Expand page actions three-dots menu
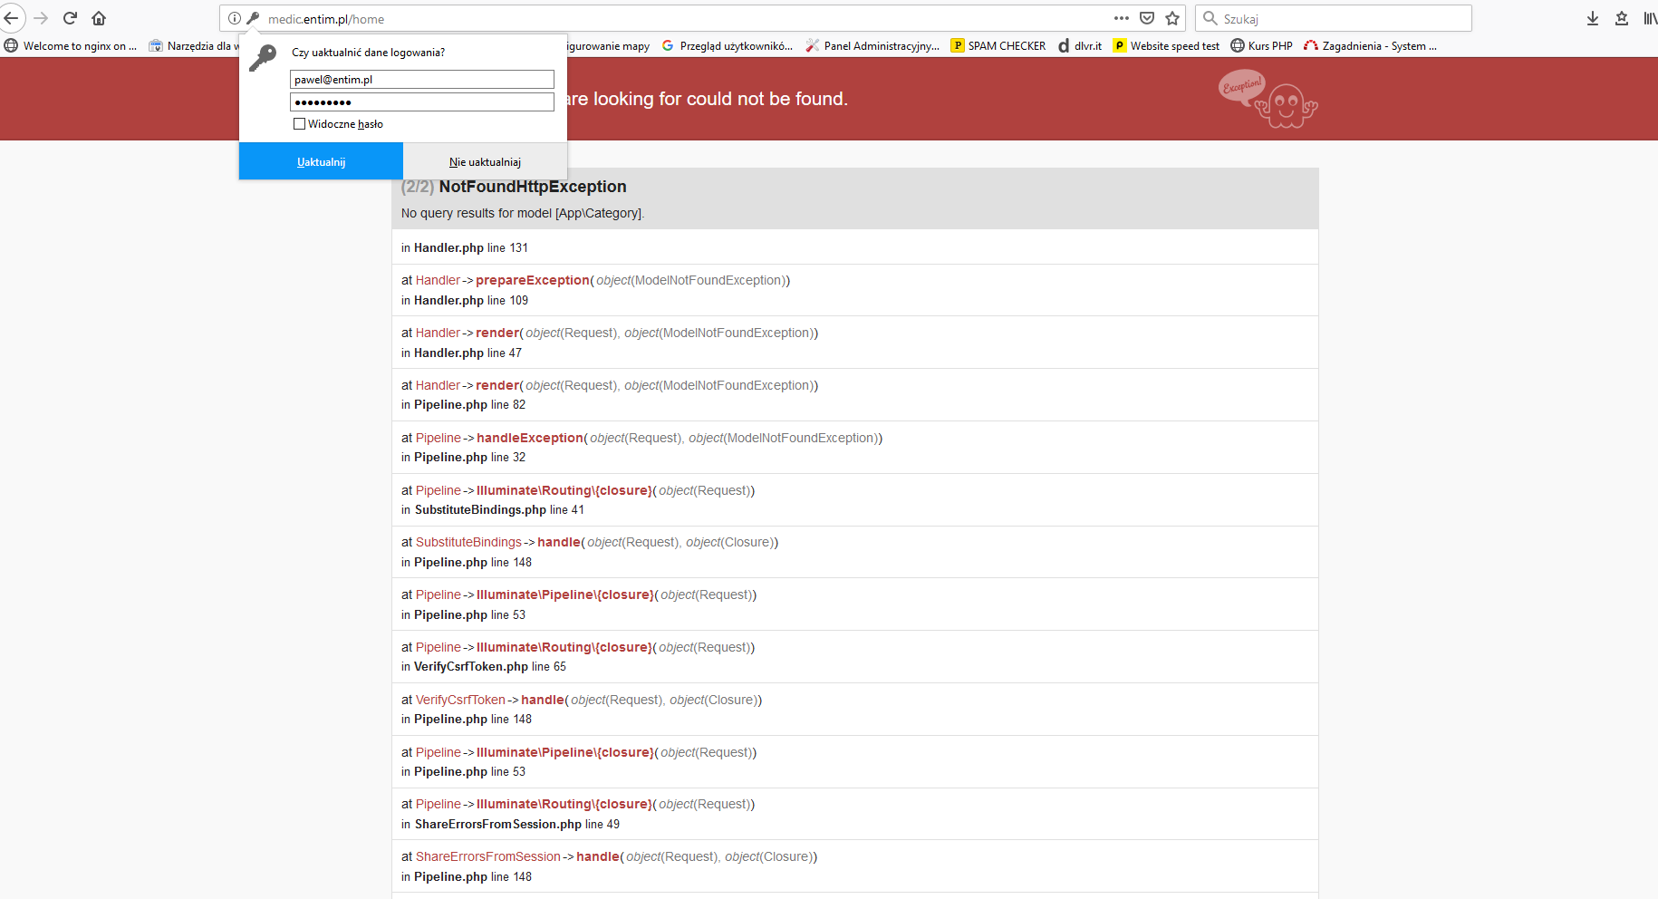The width and height of the screenshot is (1658, 899). coord(1122,18)
